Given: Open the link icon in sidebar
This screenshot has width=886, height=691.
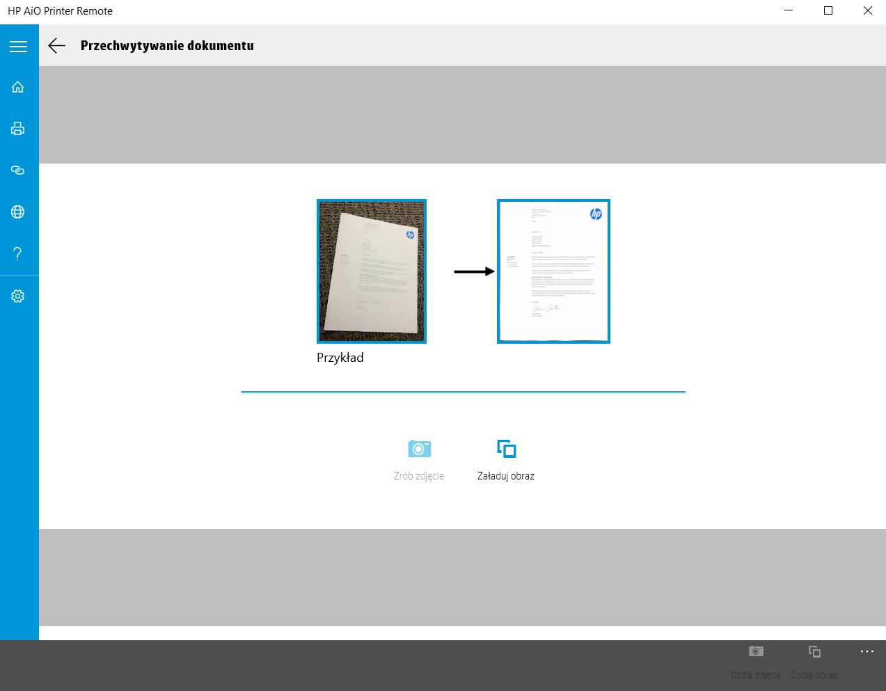Looking at the screenshot, I should 18,170.
